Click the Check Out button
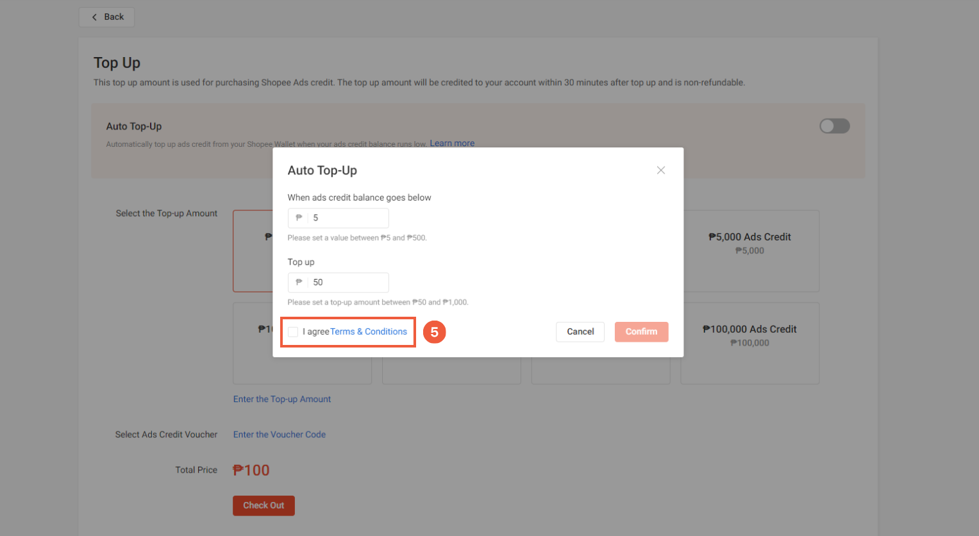 click(x=264, y=505)
